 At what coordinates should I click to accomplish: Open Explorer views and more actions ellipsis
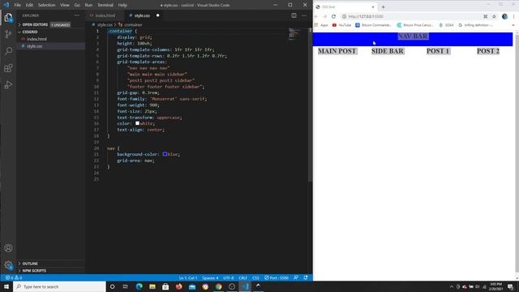(77, 15)
